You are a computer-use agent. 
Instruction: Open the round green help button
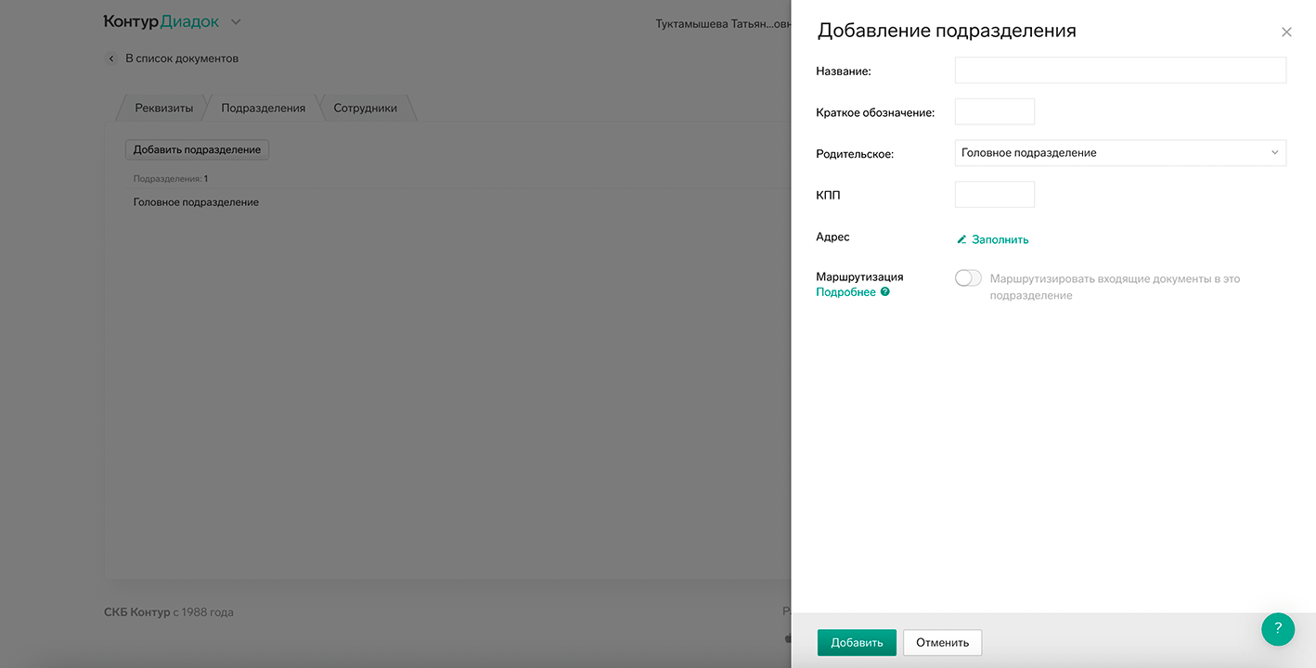1277,628
